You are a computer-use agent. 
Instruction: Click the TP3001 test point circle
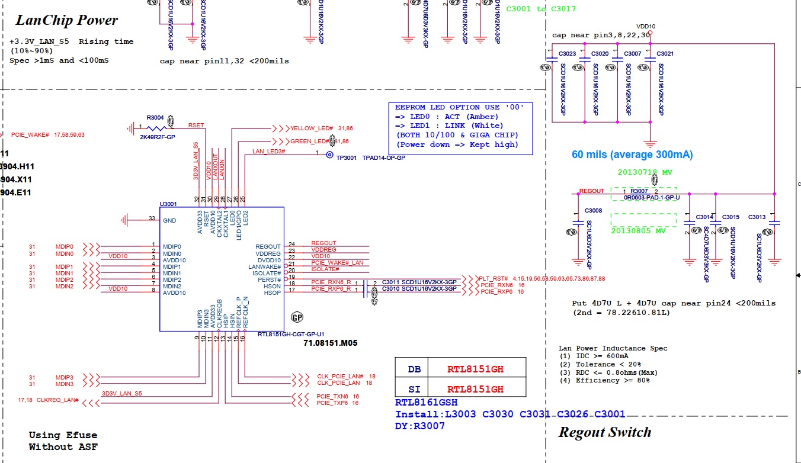pyautogui.click(x=329, y=155)
